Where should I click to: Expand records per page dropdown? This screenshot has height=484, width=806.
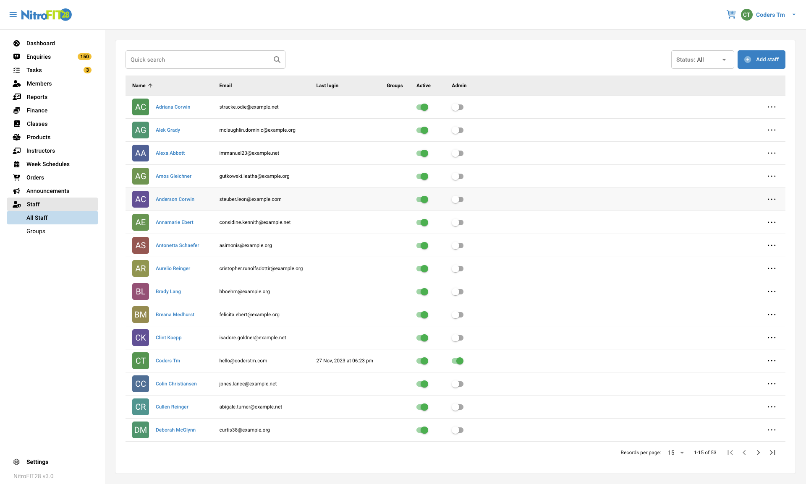click(676, 453)
